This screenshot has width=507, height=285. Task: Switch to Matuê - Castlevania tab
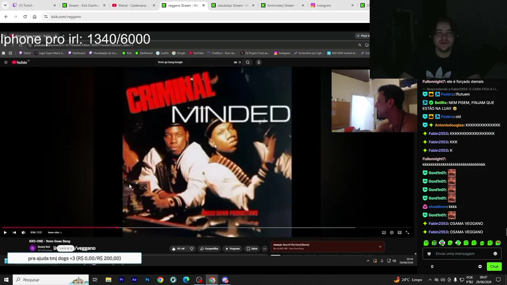[134, 6]
